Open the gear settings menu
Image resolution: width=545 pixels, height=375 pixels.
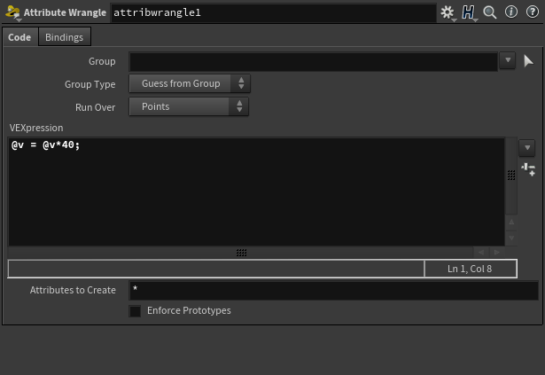[x=448, y=12]
